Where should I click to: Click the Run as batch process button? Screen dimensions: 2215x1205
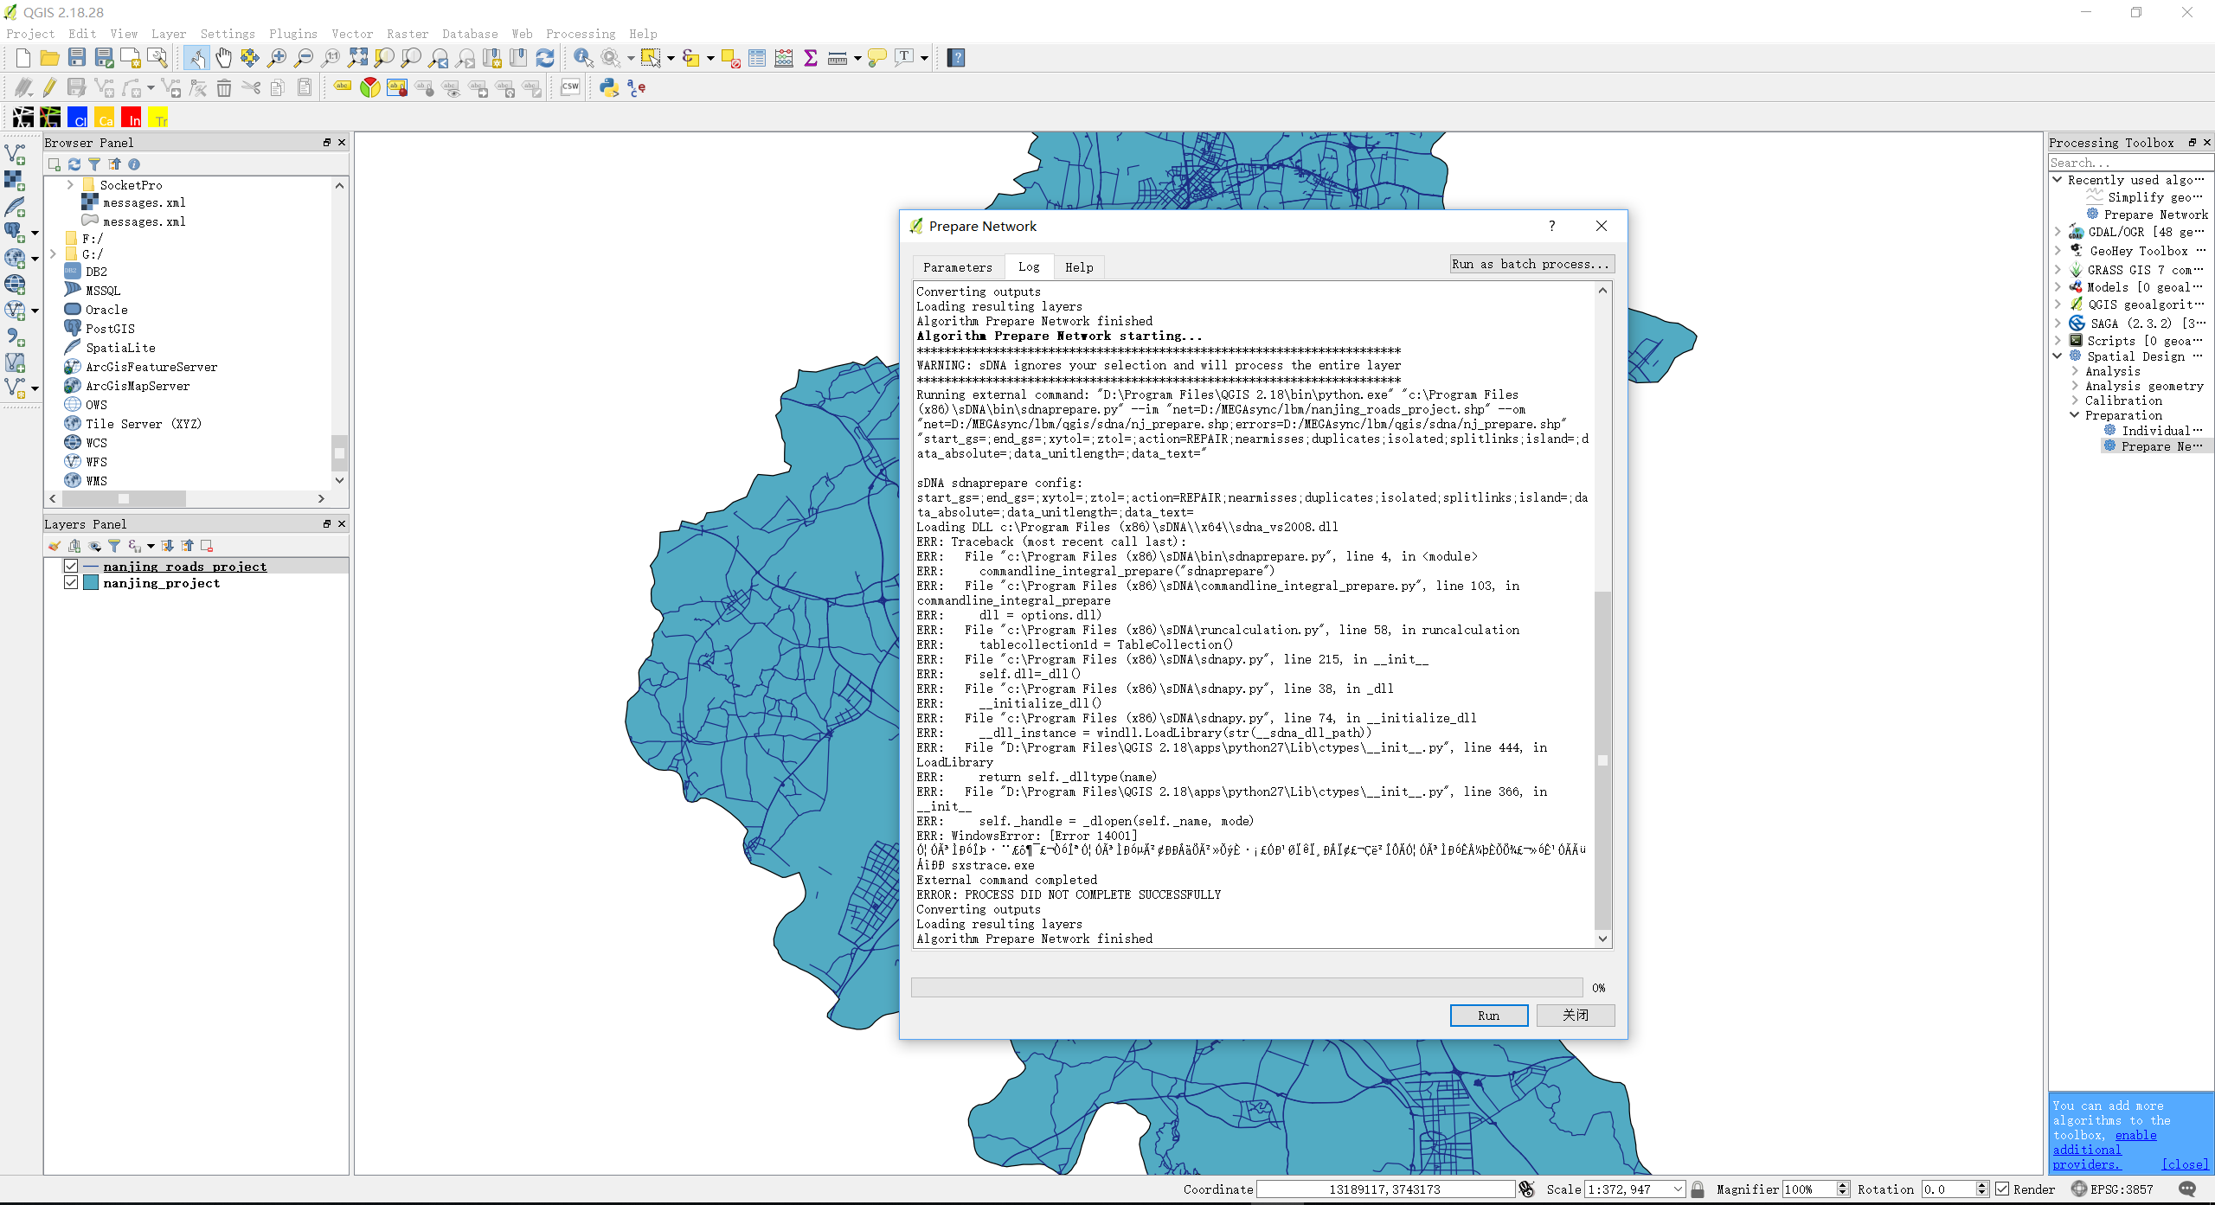[x=1526, y=264]
